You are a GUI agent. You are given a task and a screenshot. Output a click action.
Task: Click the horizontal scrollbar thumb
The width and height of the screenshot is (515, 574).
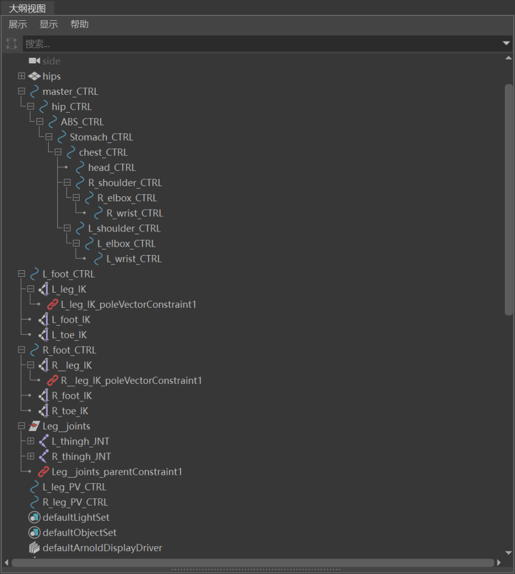[253, 563]
